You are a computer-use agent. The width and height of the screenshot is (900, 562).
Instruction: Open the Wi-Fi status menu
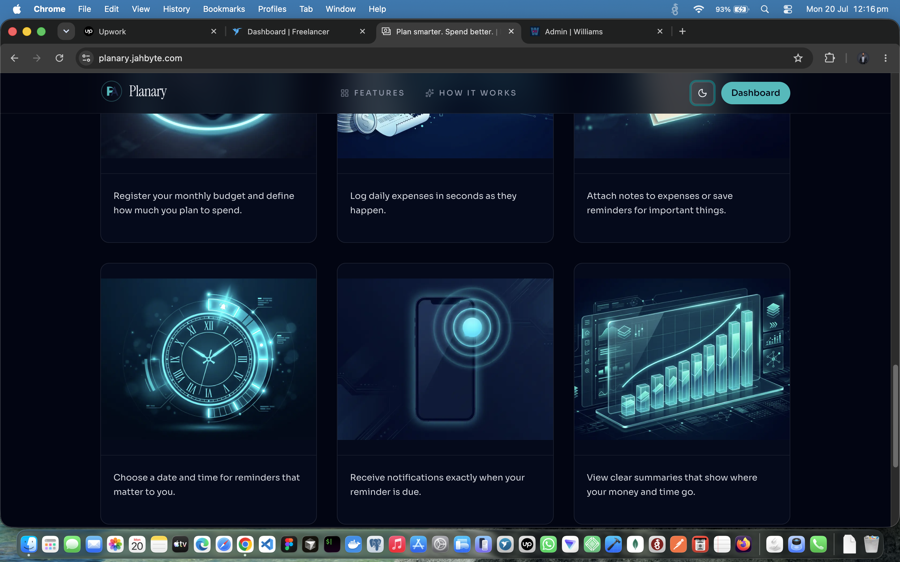pos(699,9)
